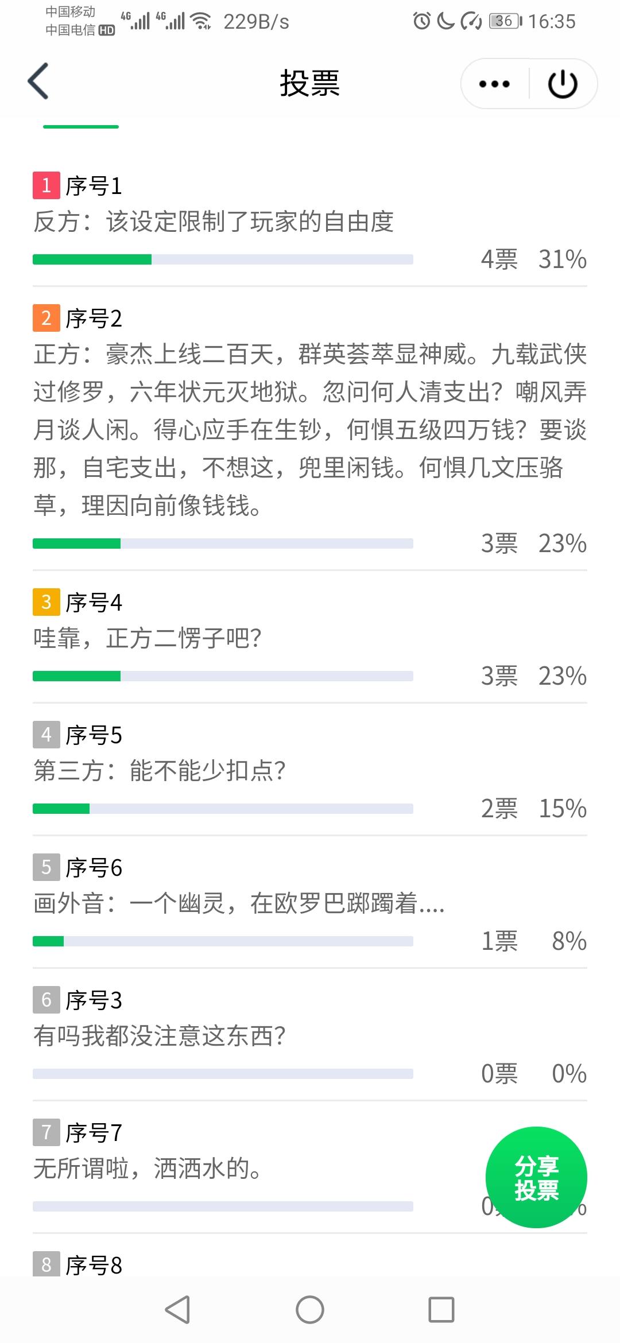
Task: Tap the orange rank 2 badge
Action: [46, 318]
